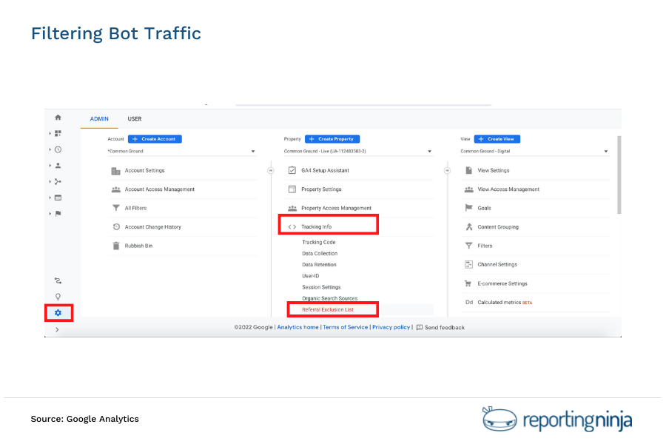
Task: Click the E-commerce Settings cart icon
Action: [x=468, y=283]
